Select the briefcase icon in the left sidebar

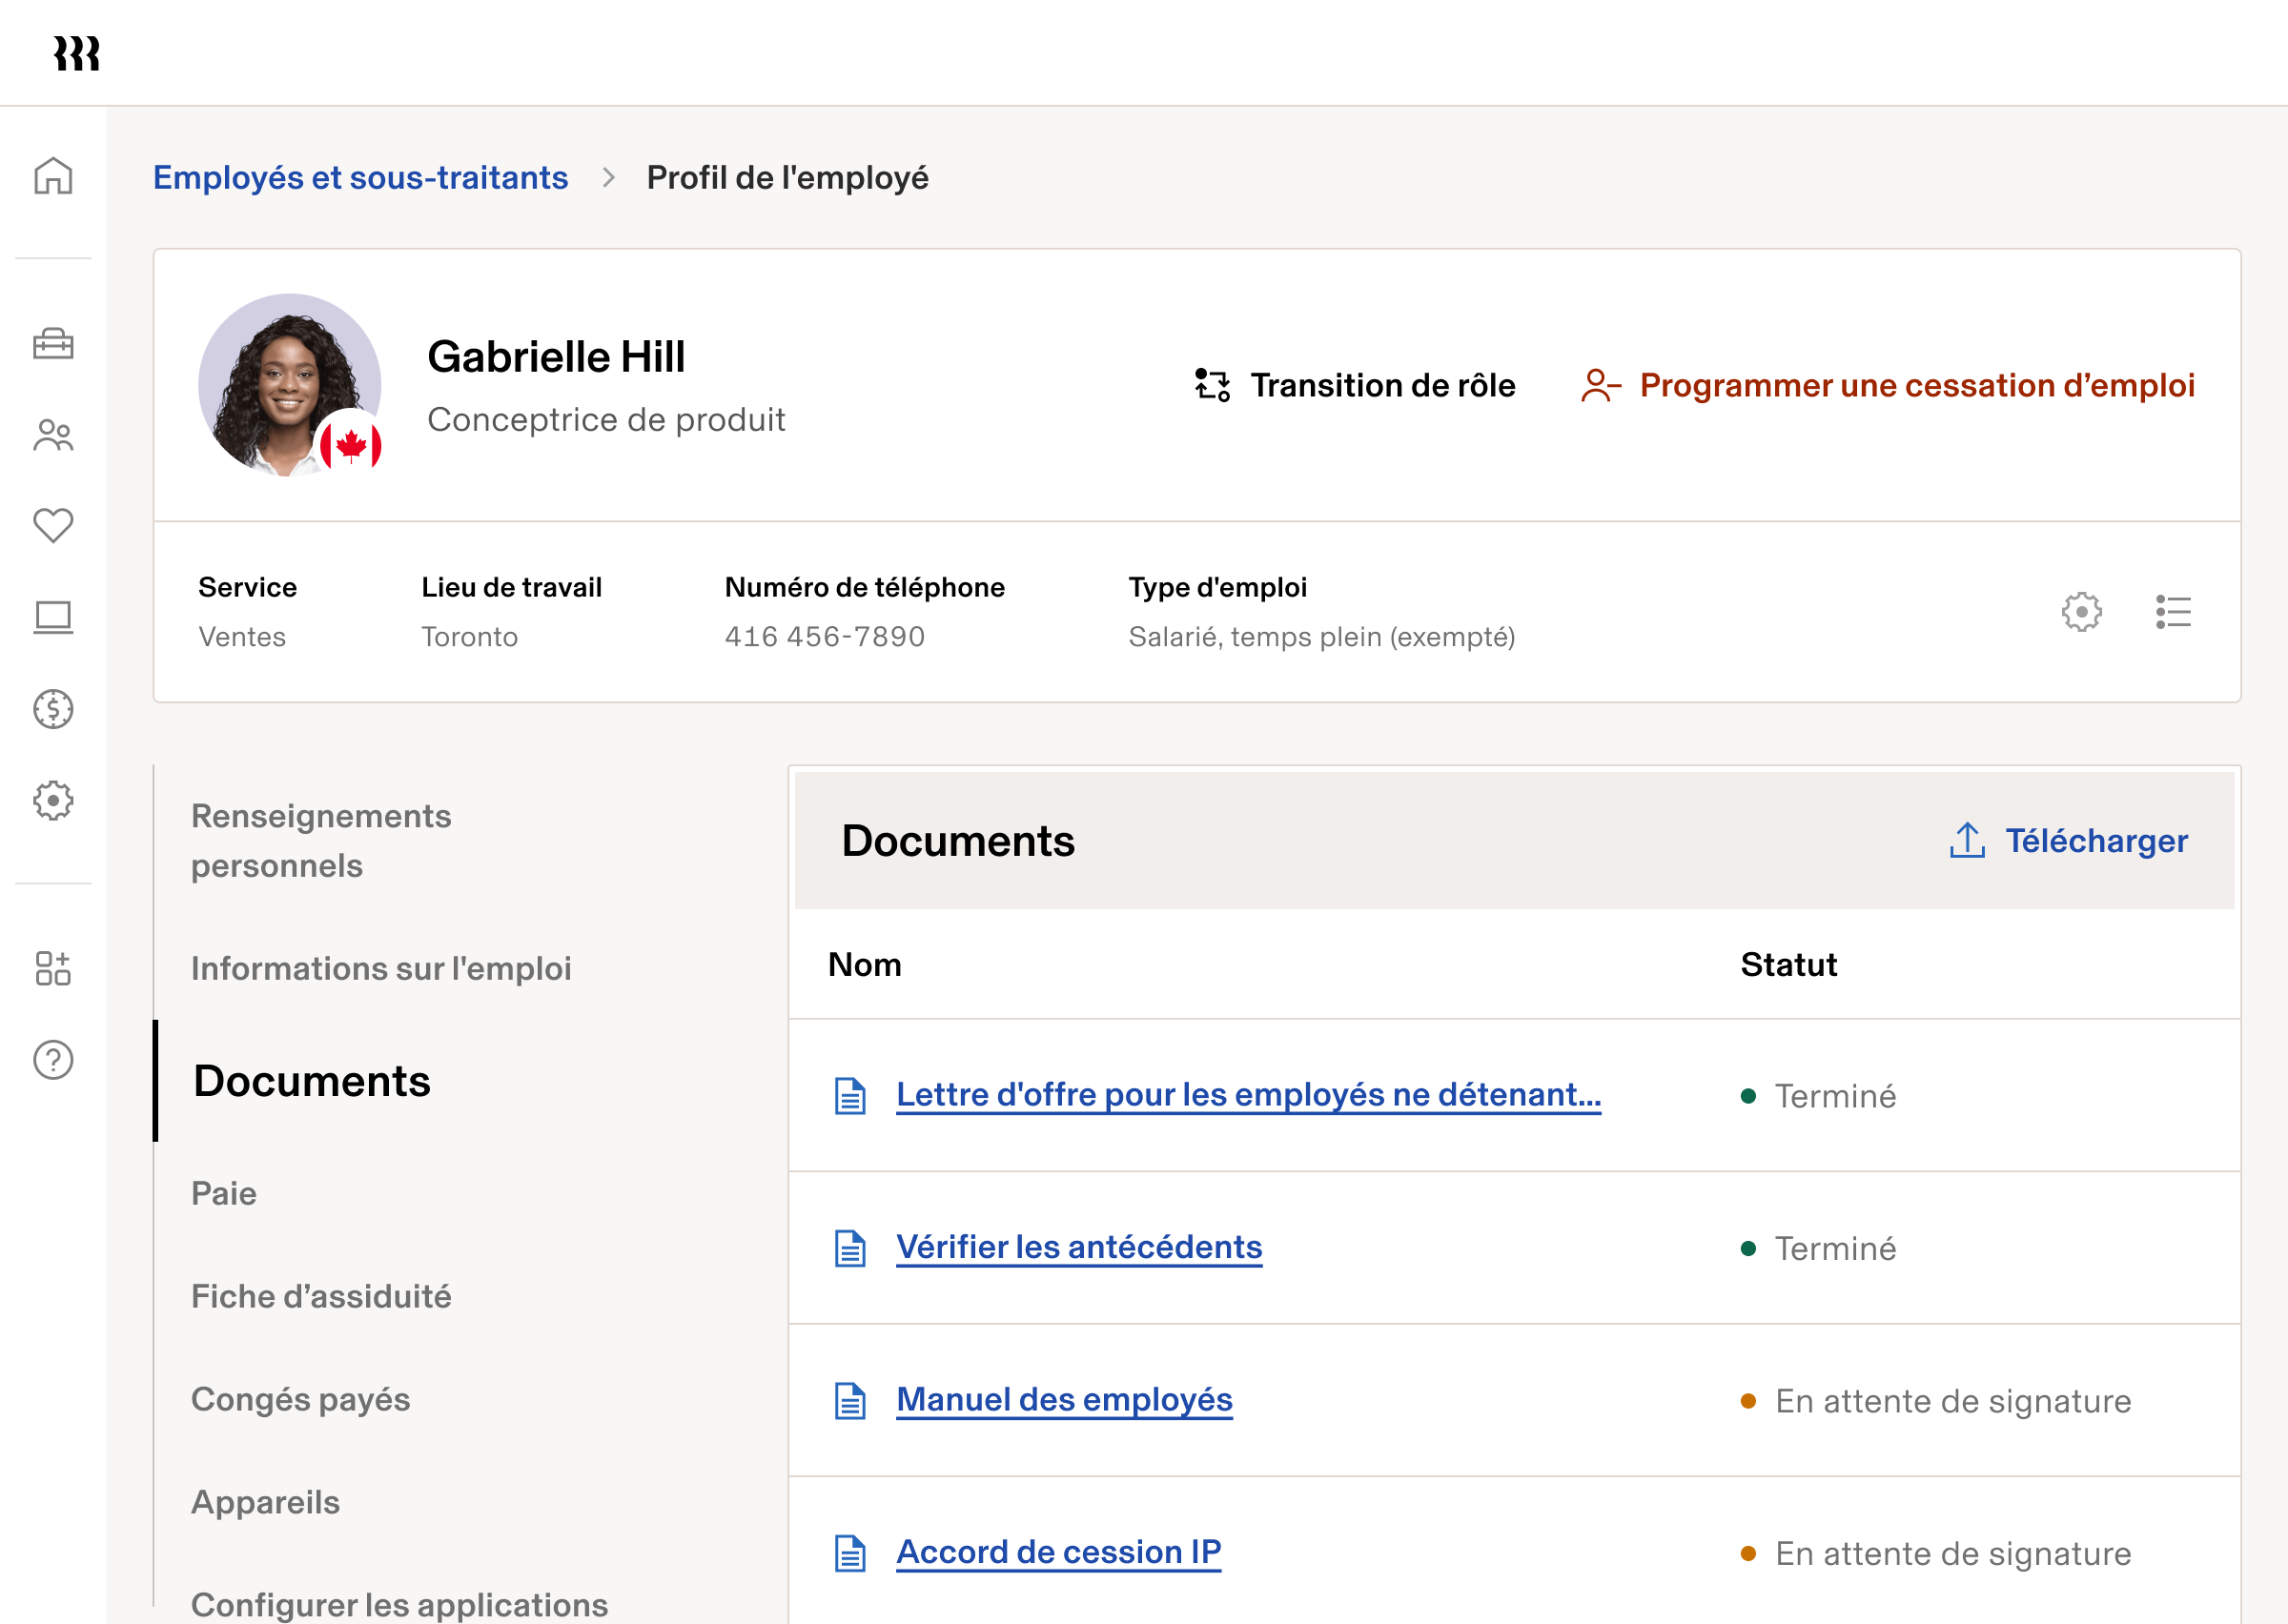53,344
